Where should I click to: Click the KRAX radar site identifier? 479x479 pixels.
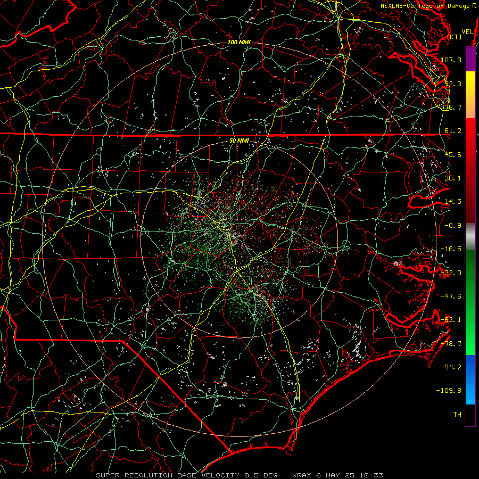pos(302,475)
